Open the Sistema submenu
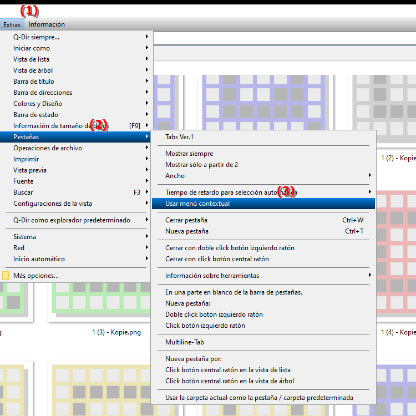The image size is (416, 416). 76,237
